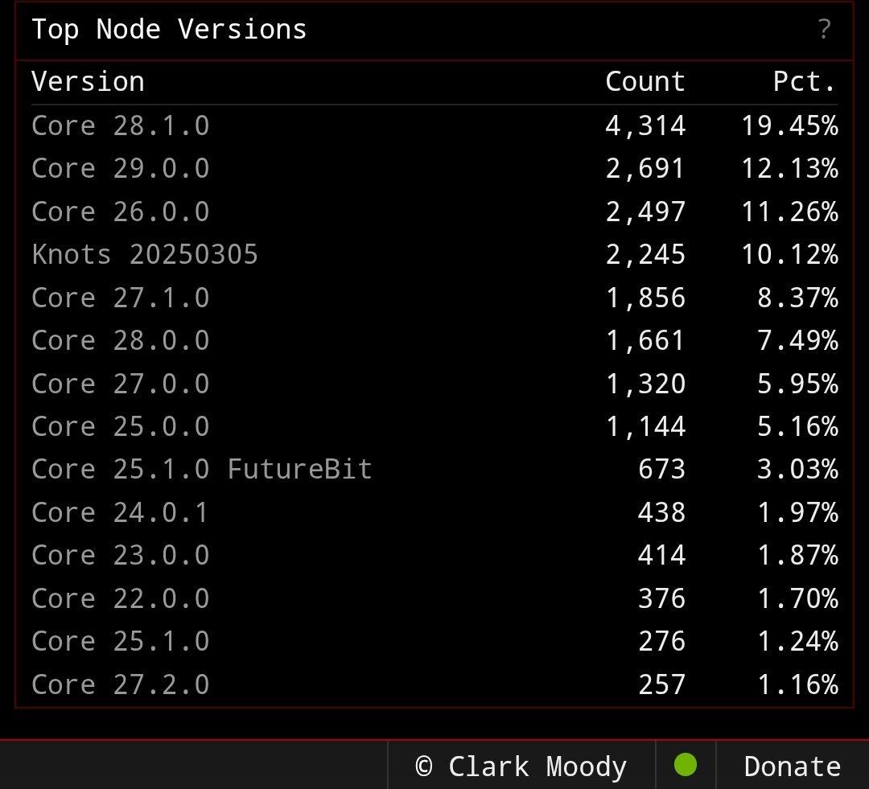This screenshot has width=869, height=789.
Task: Click the percentage 8.37%
Action: pos(797,298)
